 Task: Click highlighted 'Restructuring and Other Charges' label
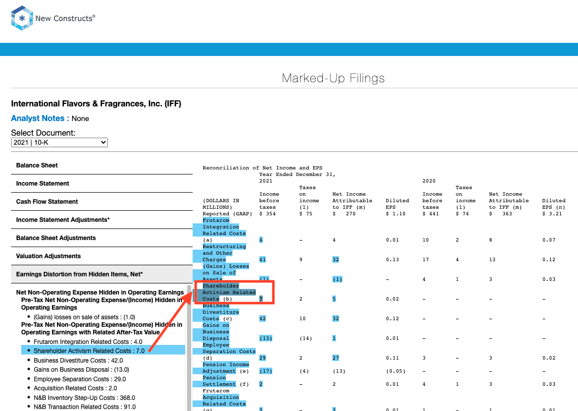click(x=224, y=253)
